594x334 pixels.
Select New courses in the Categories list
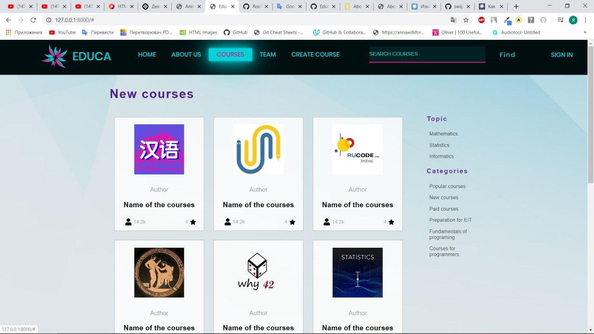click(444, 198)
